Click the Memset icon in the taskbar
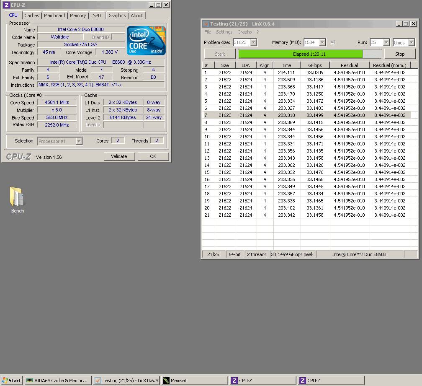422x386 pixels. (166, 381)
